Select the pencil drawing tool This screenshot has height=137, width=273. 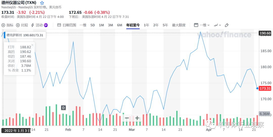point(226,25)
